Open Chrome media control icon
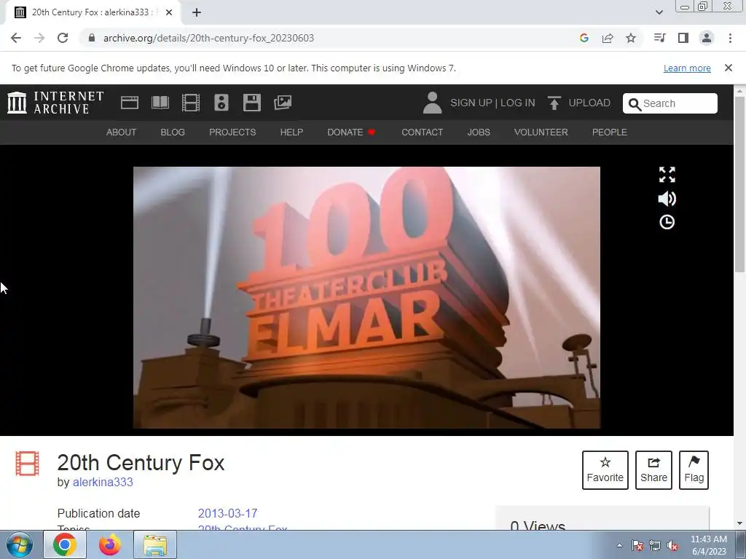The width and height of the screenshot is (746, 559). pos(659,38)
